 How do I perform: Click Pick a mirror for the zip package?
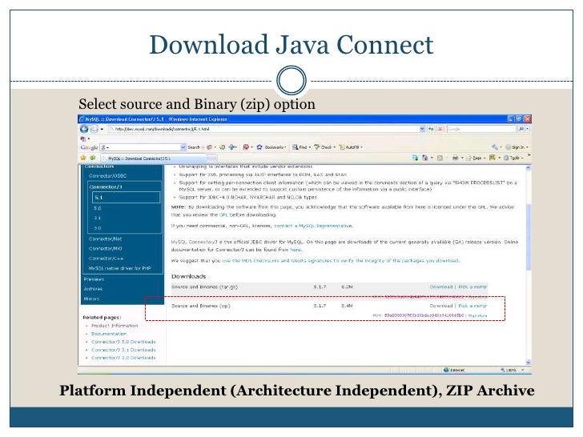pyautogui.click(x=472, y=306)
